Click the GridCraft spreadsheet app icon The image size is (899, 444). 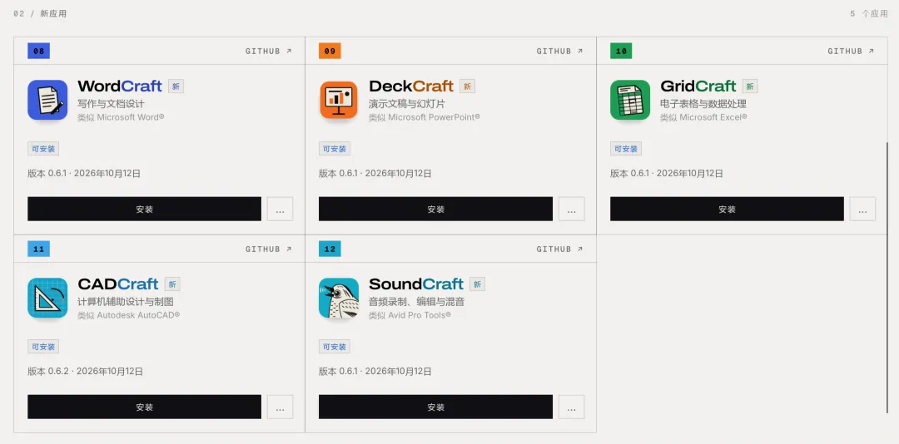[630, 100]
